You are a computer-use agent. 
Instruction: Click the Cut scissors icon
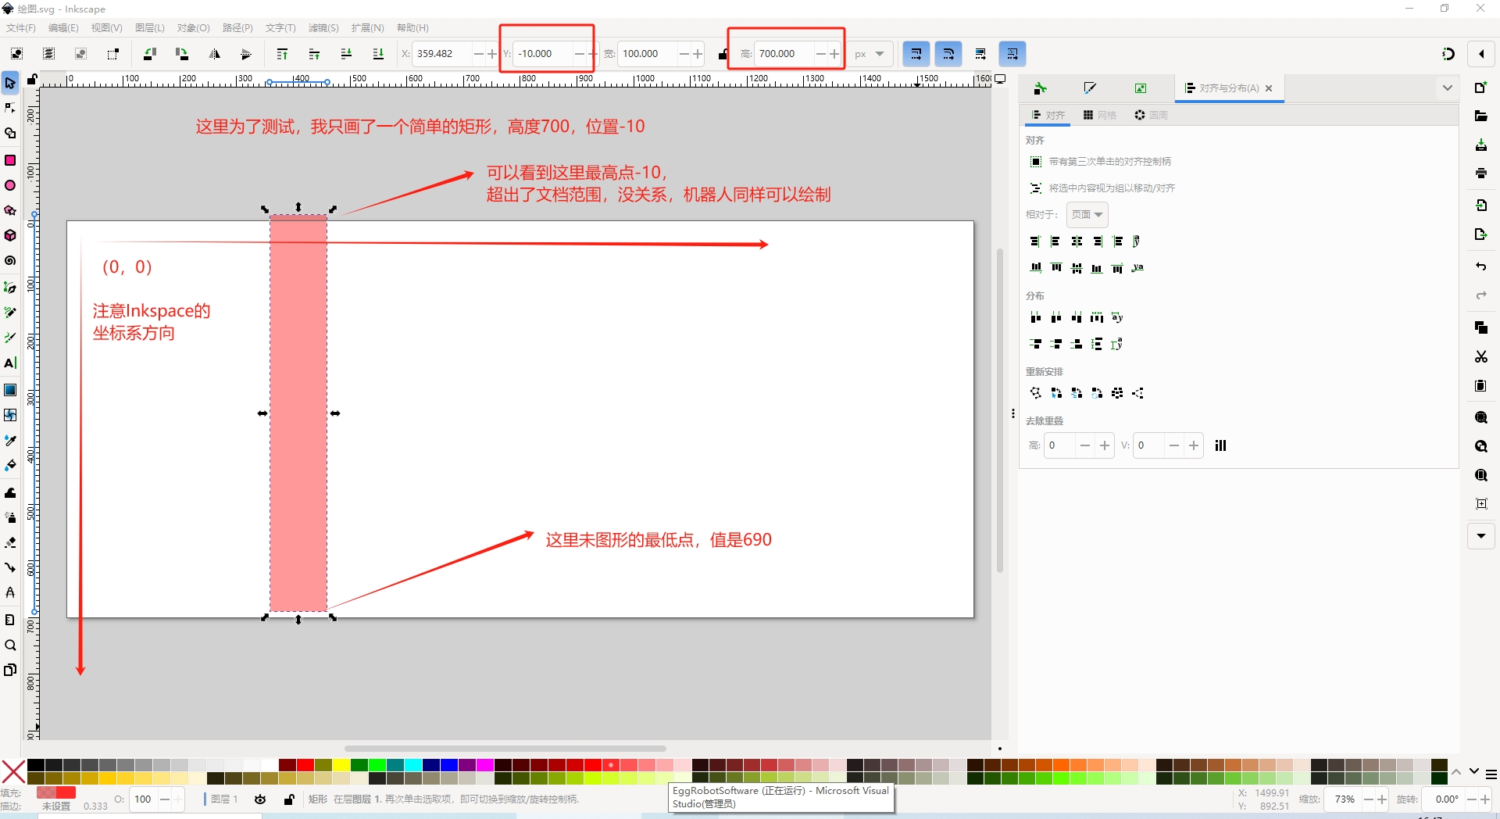tap(1480, 357)
